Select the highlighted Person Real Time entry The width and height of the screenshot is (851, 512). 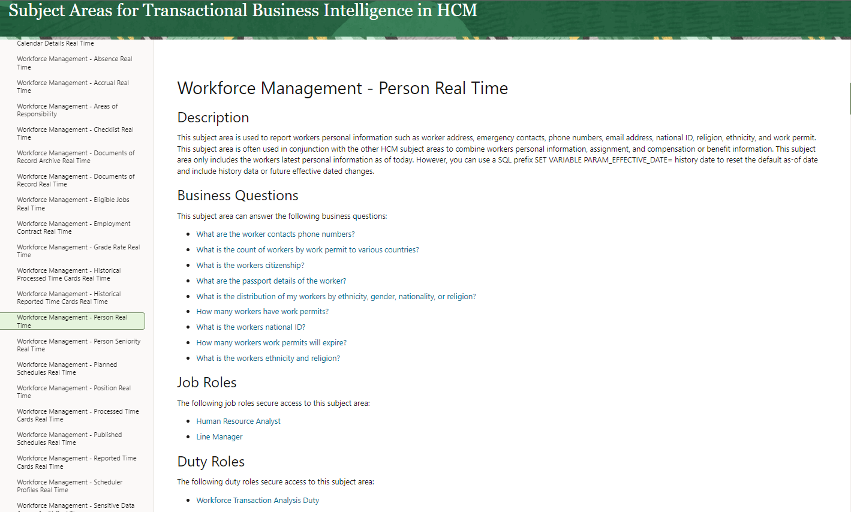click(x=74, y=321)
